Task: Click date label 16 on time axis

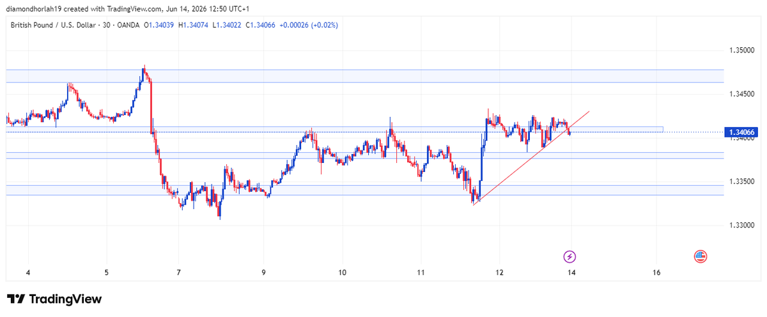Action: 656,272
